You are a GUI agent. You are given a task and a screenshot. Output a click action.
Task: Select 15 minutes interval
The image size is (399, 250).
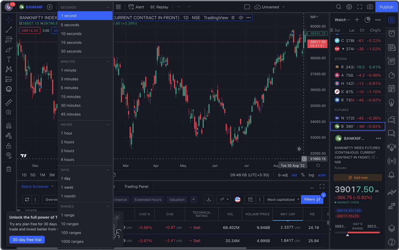coord(85,97)
